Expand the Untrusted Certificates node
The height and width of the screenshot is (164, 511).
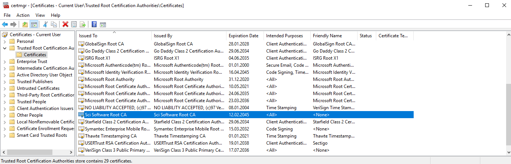point(4,88)
